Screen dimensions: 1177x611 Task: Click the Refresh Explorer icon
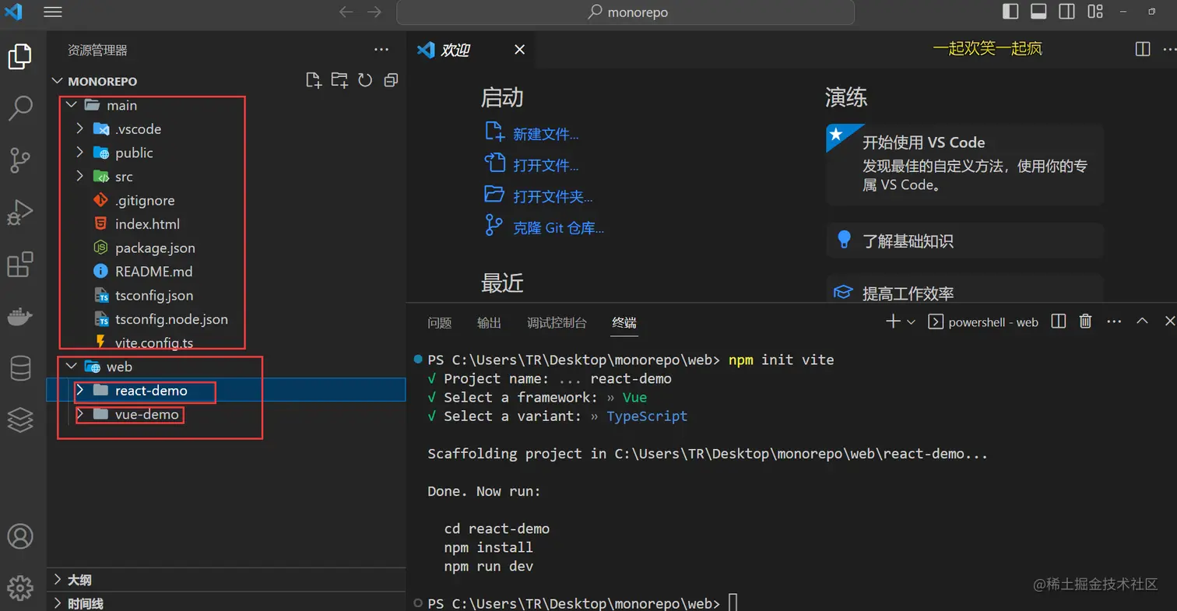tap(365, 80)
